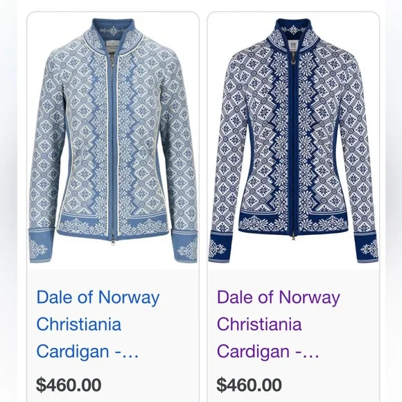Viewport: 402px width, 402px height.
Task: Click the neck label inside navy cardigan collar
Action: pos(294,45)
